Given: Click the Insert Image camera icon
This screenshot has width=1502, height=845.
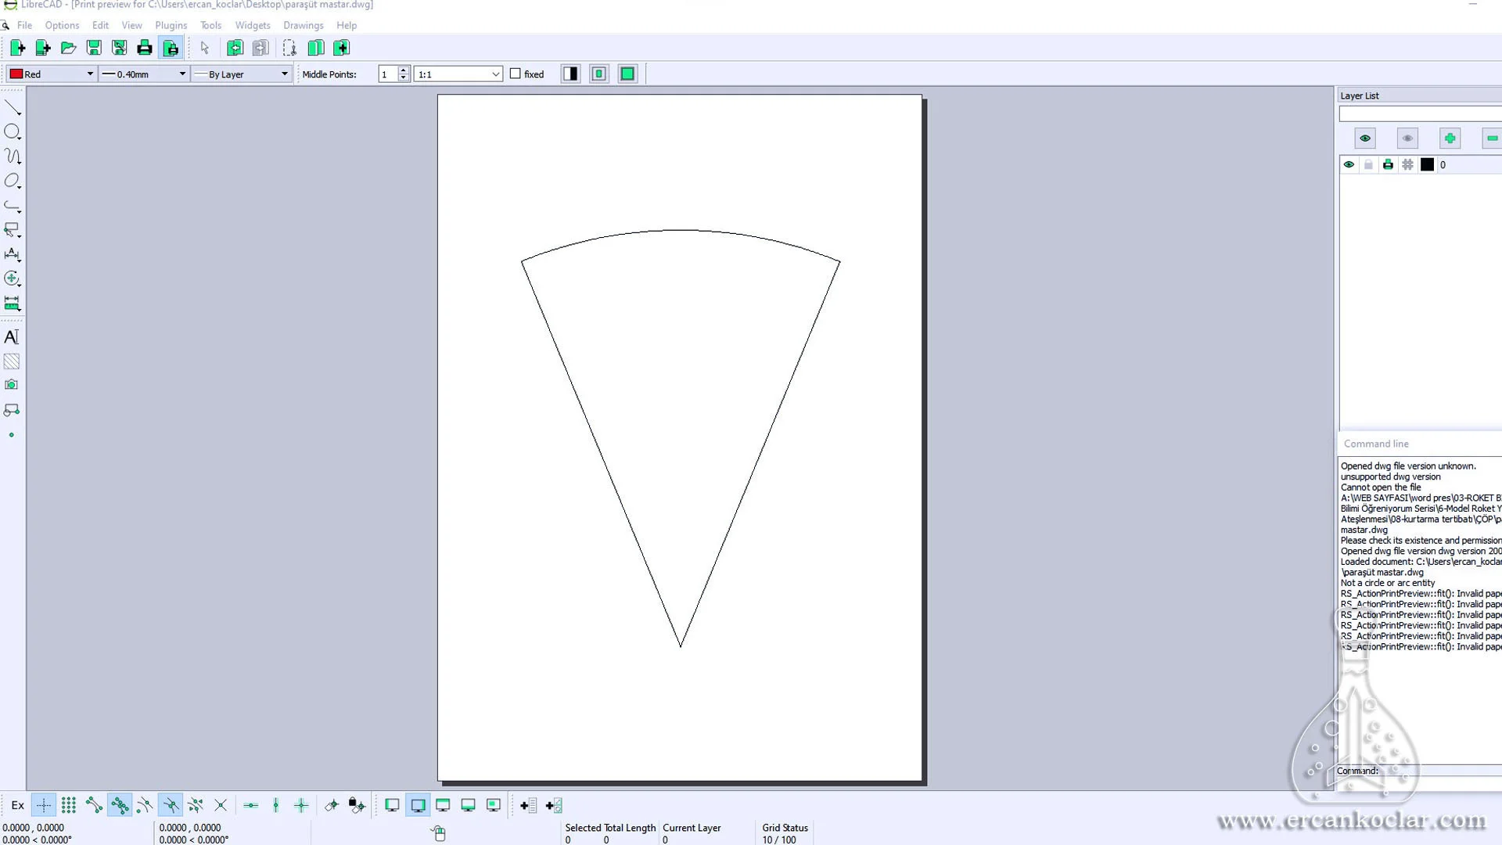Looking at the screenshot, I should click(x=12, y=385).
